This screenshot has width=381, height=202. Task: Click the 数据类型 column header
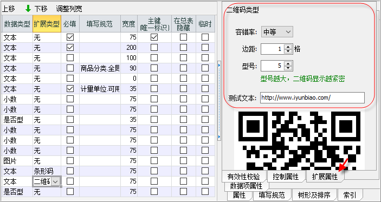point(17,23)
